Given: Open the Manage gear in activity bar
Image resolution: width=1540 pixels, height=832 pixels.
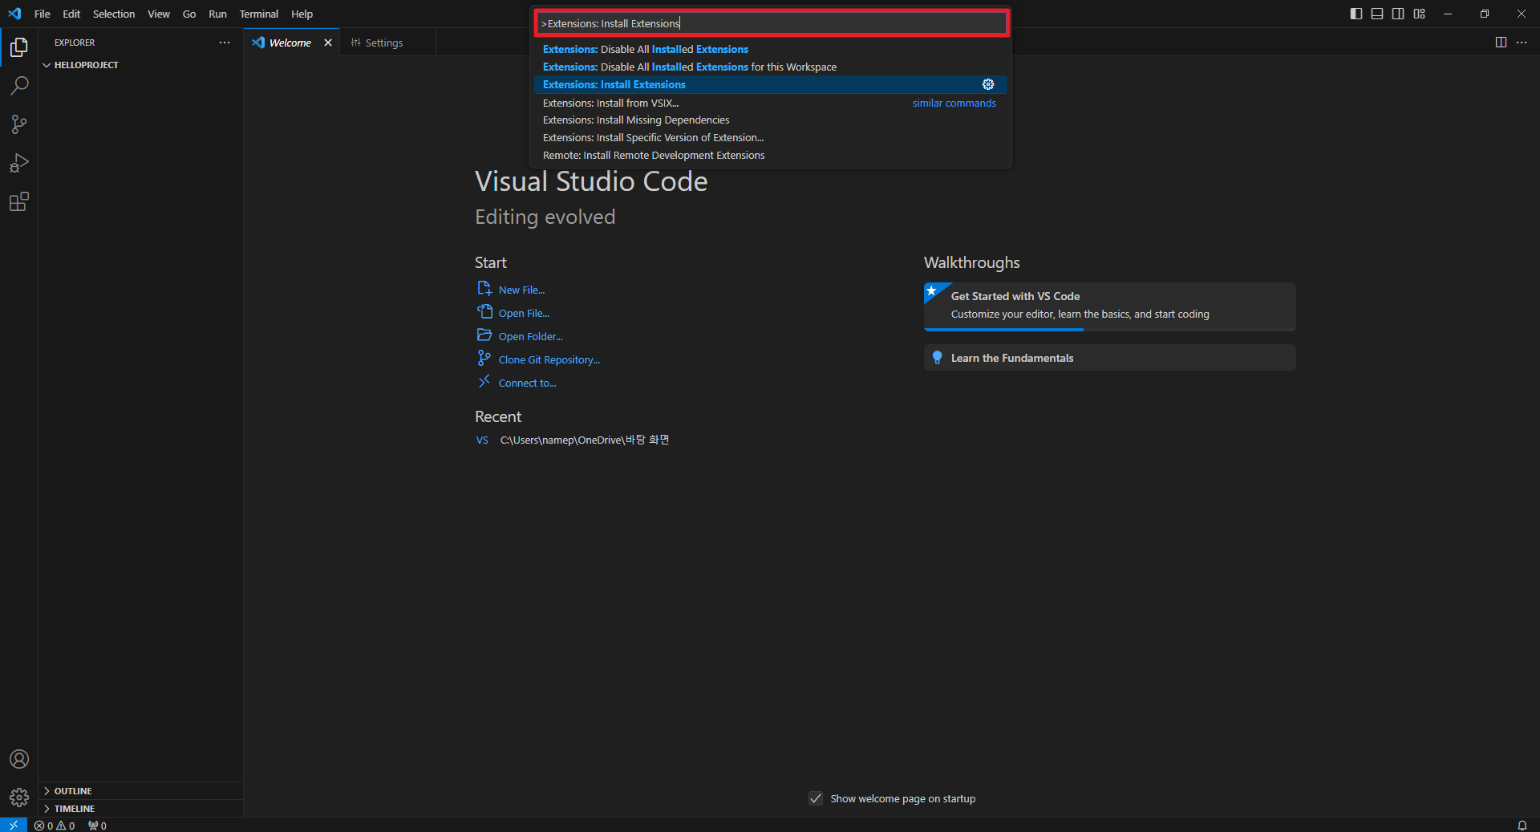Looking at the screenshot, I should pyautogui.click(x=19, y=798).
